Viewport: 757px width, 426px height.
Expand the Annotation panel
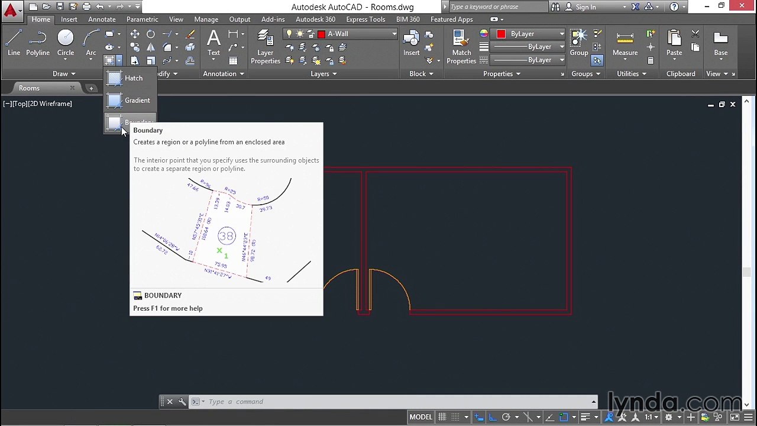(x=224, y=74)
